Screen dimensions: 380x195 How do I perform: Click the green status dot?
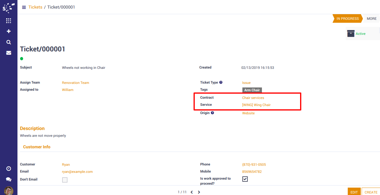tap(22, 58)
